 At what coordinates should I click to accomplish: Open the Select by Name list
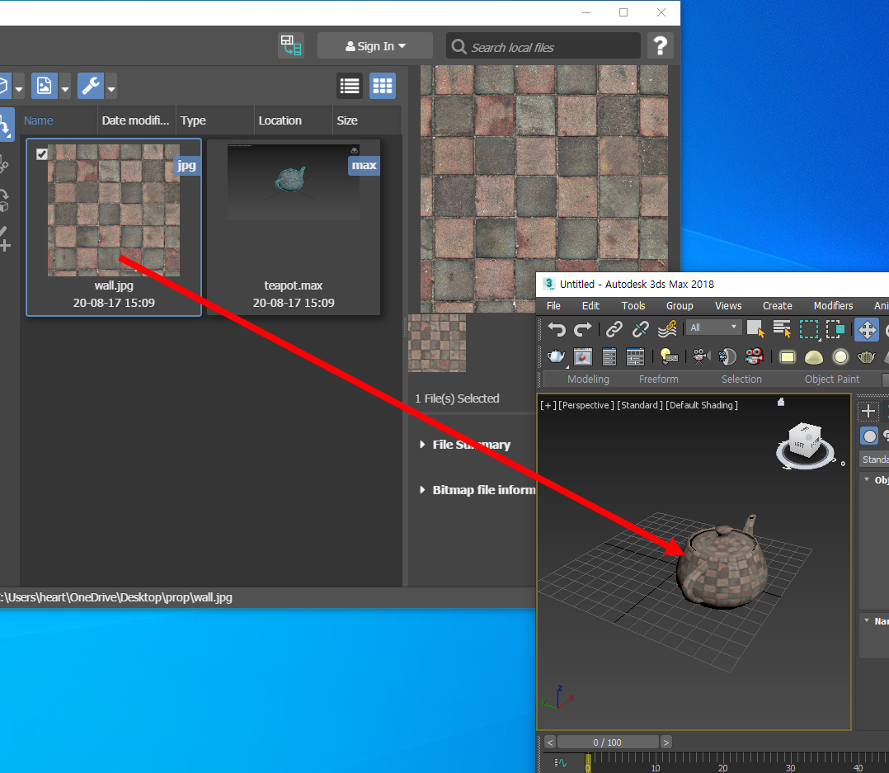coord(782,329)
